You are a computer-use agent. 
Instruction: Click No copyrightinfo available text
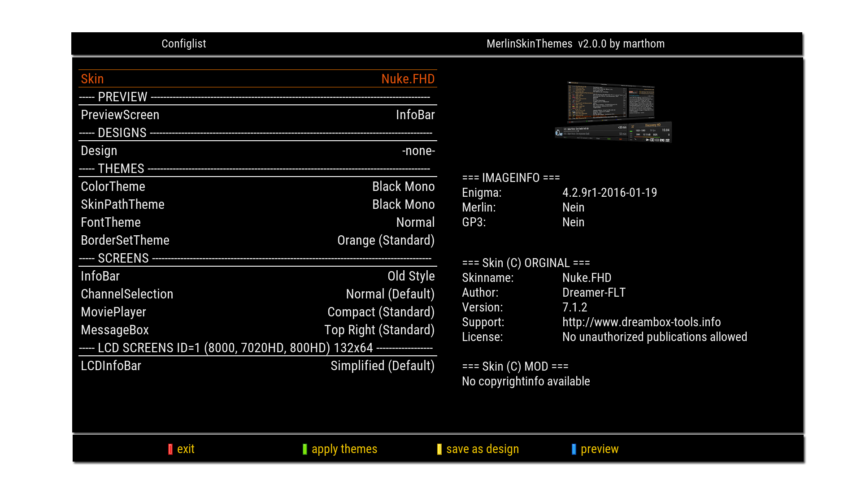point(526,381)
